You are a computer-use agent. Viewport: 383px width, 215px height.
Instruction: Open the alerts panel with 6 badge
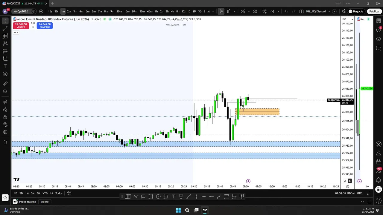(379, 29)
